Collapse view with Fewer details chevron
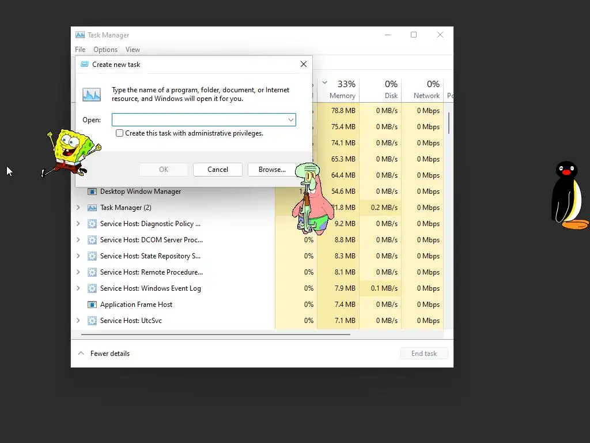Image resolution: width=590 pixels, height=443 pixels. point(81,354)
